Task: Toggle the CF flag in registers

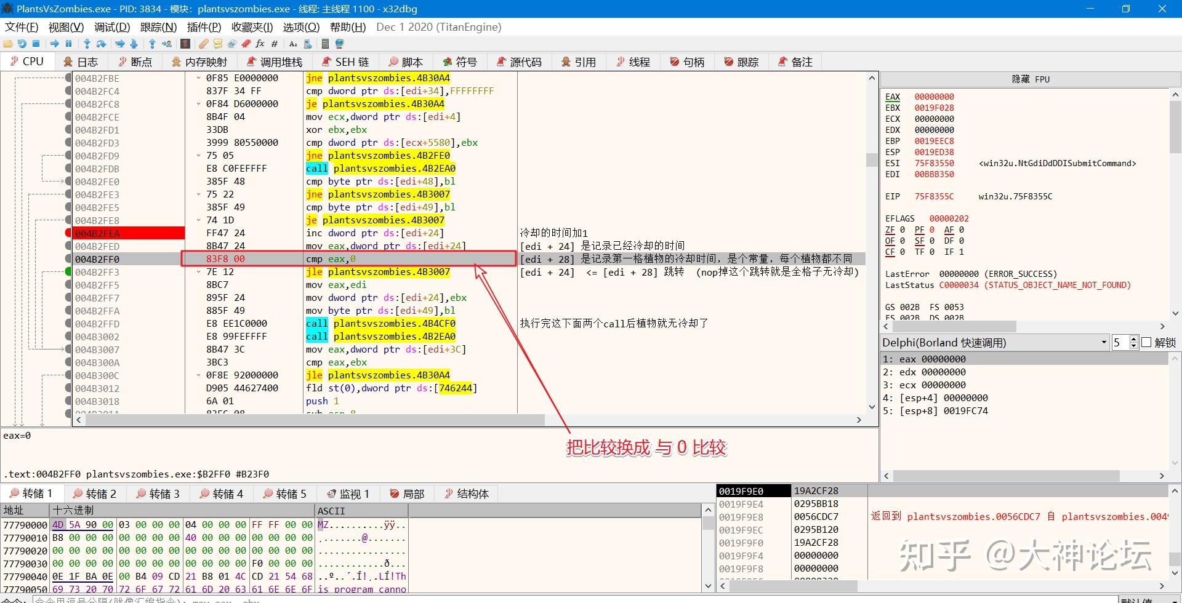Action: pos(890,252)
